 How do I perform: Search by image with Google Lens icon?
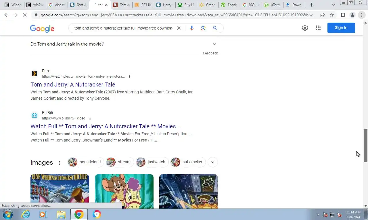point(203,28)
